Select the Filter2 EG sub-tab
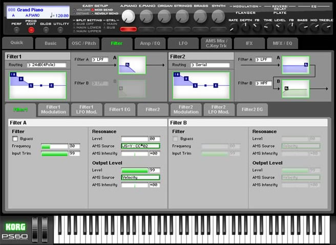 click(x=252, y=109)
